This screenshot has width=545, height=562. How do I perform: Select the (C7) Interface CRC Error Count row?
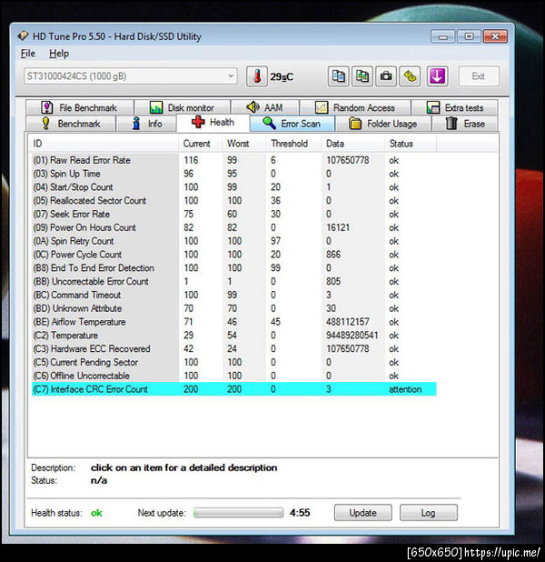click(x=233, y=389)
